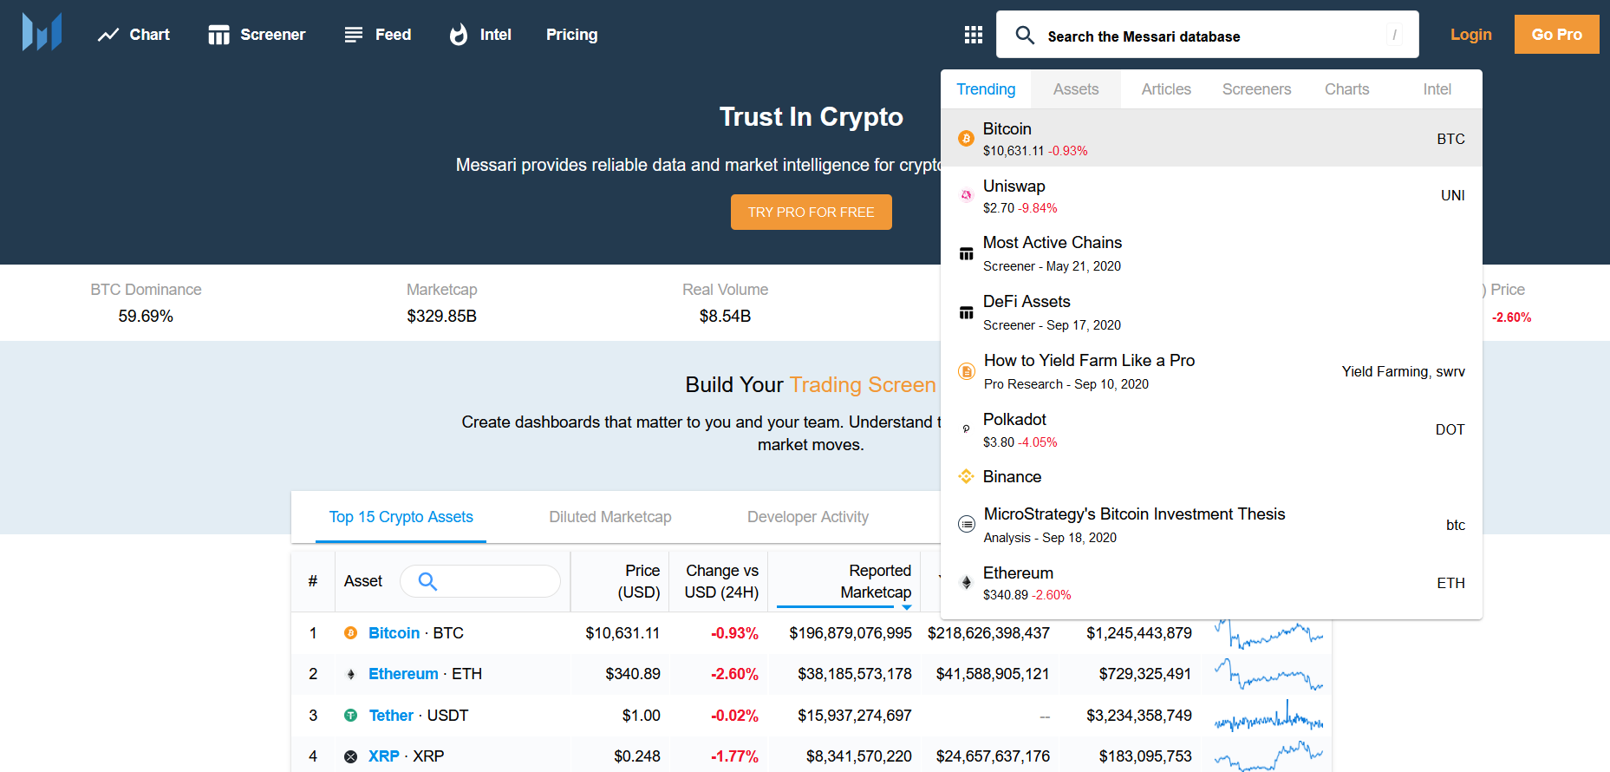
Task: Click the Login link
Action: point(1471,35)
